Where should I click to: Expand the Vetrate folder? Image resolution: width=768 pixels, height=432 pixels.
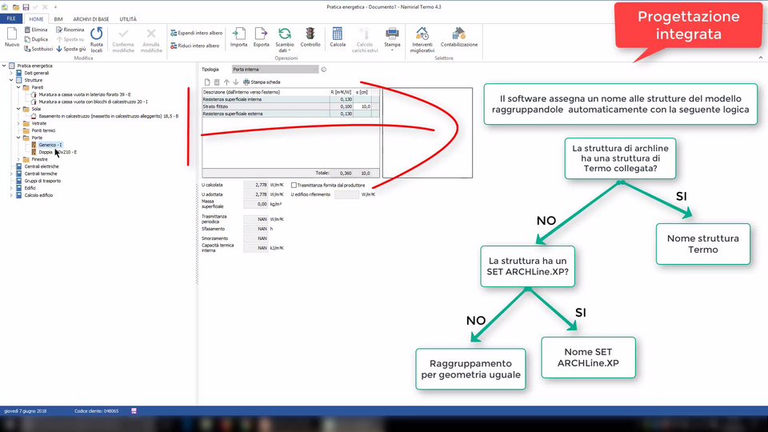pyautogui.click(x=18, y=123)
